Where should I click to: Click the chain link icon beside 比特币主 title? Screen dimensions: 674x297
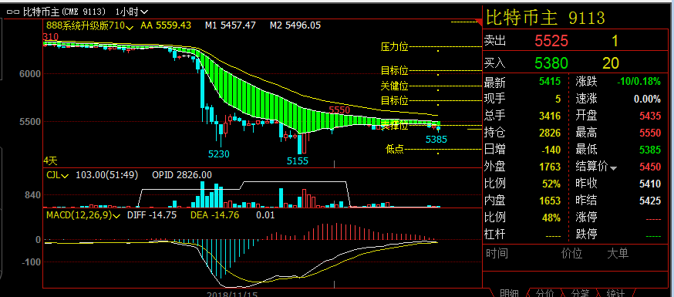coord(12,12)
